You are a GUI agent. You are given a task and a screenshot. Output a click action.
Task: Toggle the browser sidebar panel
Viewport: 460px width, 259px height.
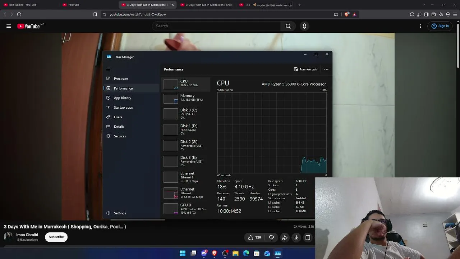pos(426,14)
